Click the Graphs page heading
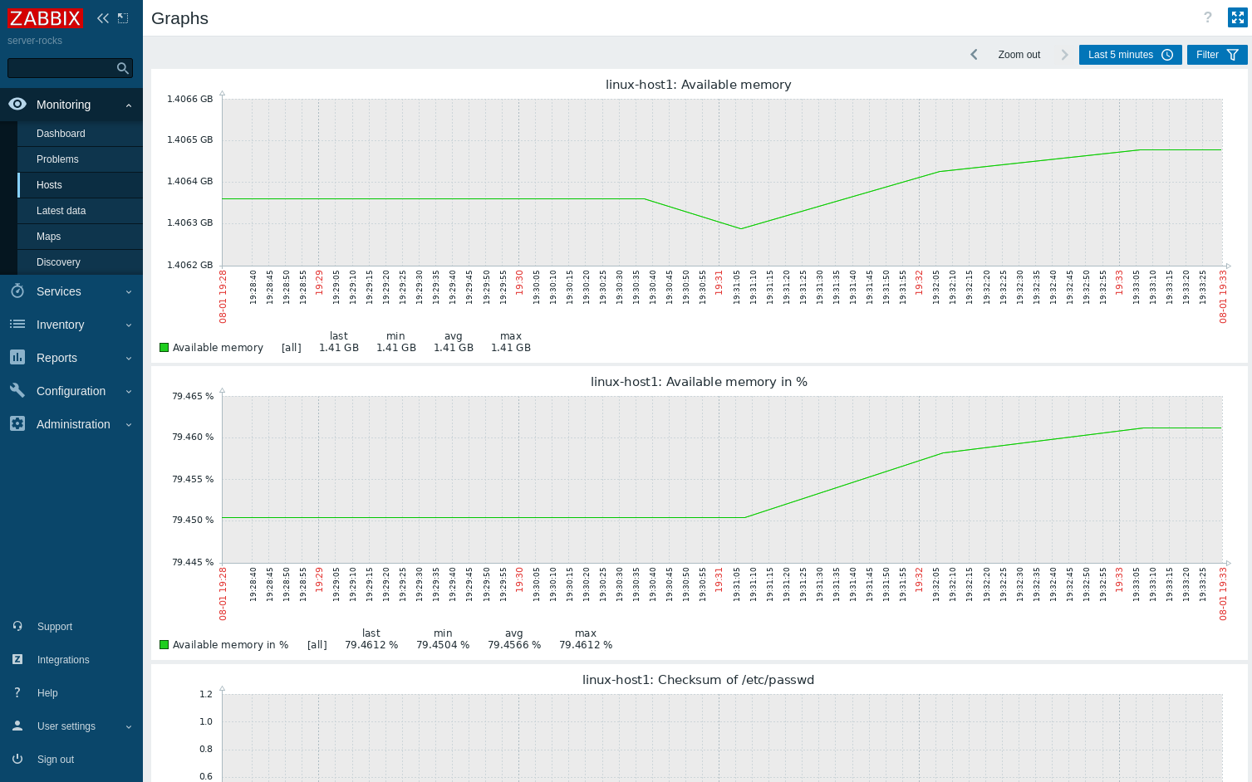1252x782 pixels. click(179, 18)
